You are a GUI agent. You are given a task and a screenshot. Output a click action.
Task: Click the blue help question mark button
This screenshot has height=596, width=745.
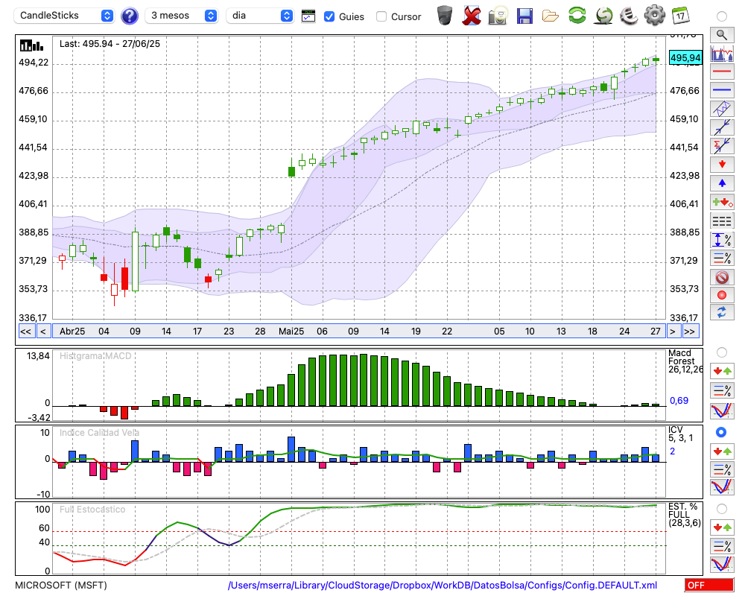(130, 16)
